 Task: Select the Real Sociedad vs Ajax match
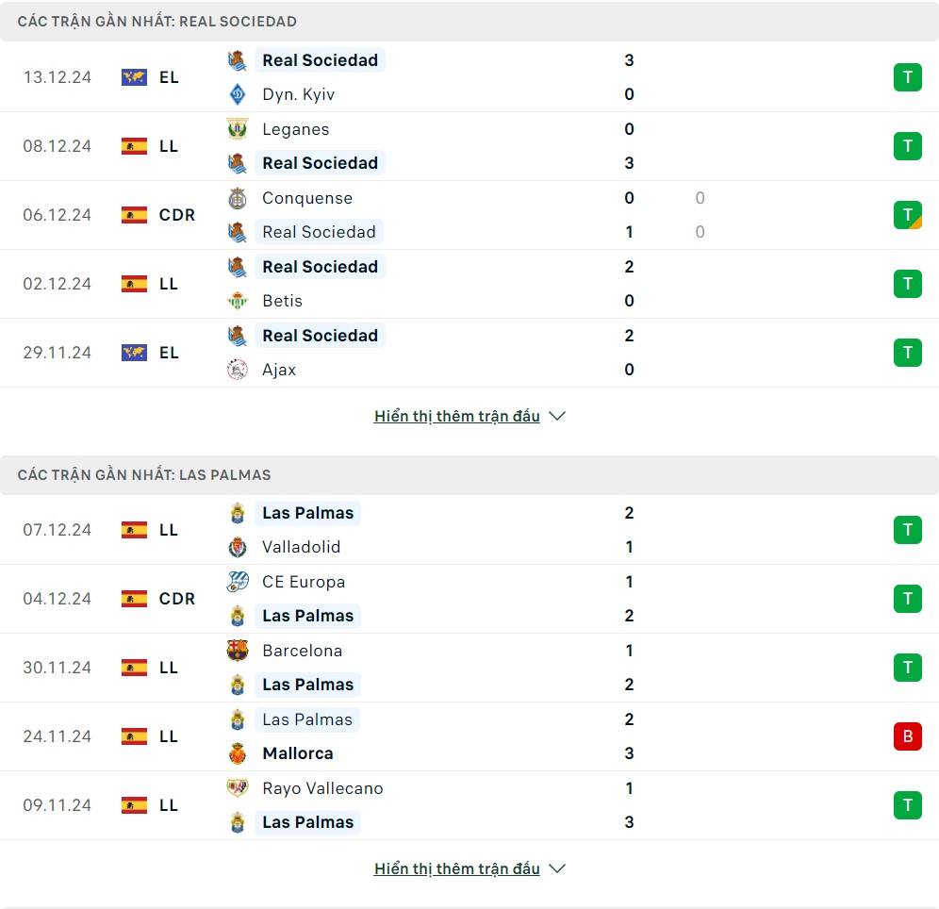[x=471, y=353]
